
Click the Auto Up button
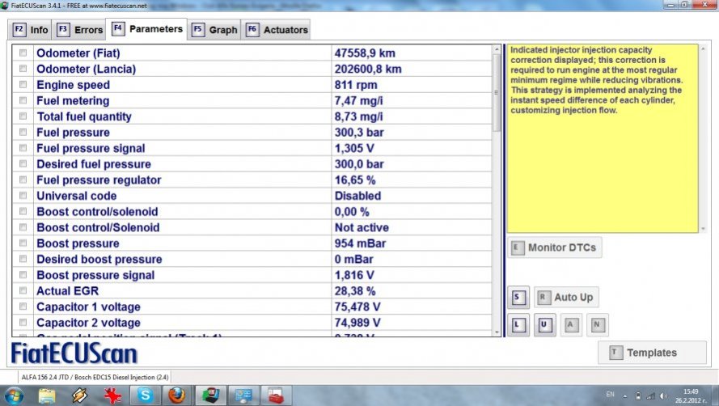coord(565,298)
